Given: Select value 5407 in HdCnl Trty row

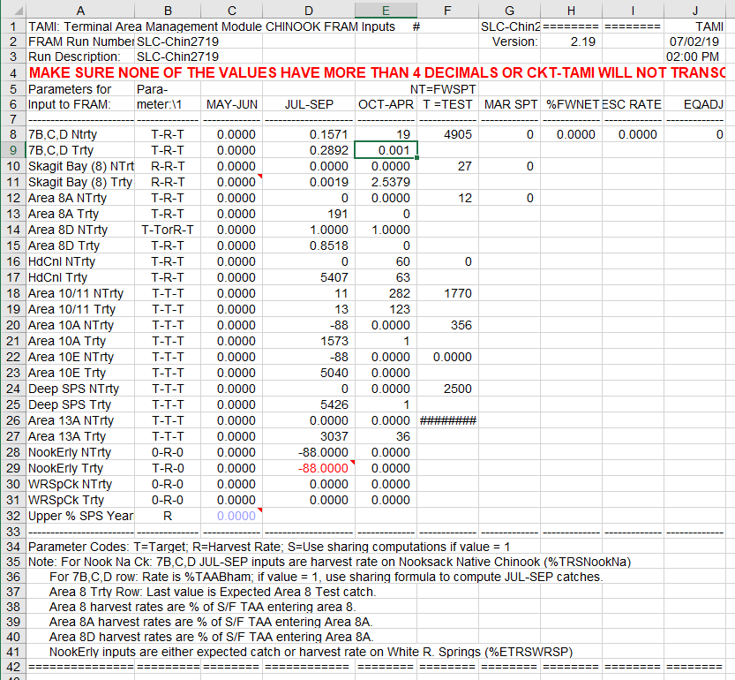Looking at the screenshot, I should tap(309, 277).
